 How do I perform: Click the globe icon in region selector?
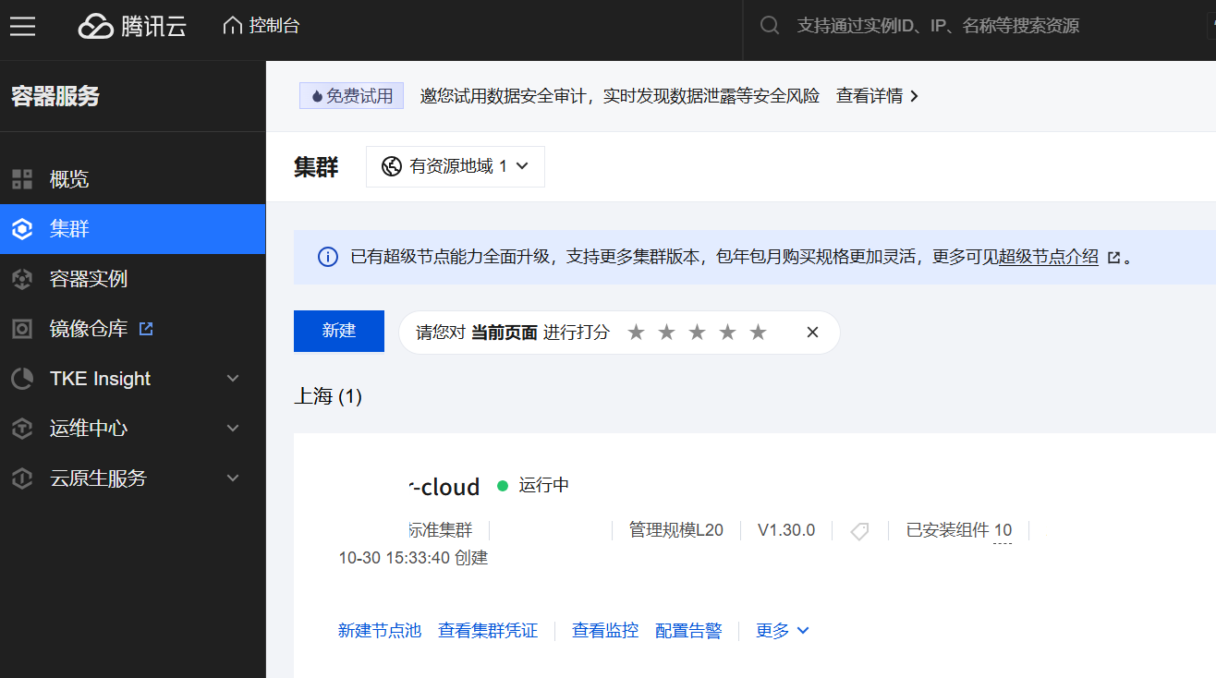pyautogui.click(x=392, y=166)
